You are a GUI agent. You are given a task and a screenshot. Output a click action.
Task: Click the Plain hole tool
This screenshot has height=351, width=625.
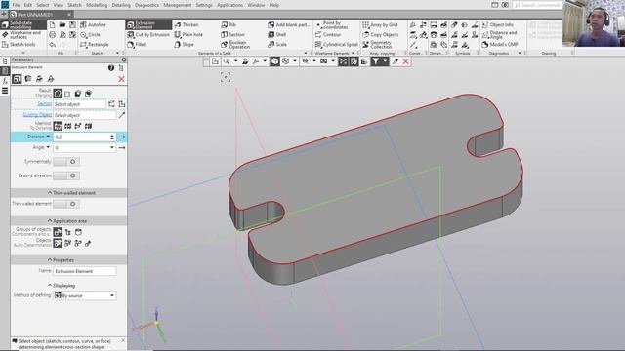click(x=188, y=35)
